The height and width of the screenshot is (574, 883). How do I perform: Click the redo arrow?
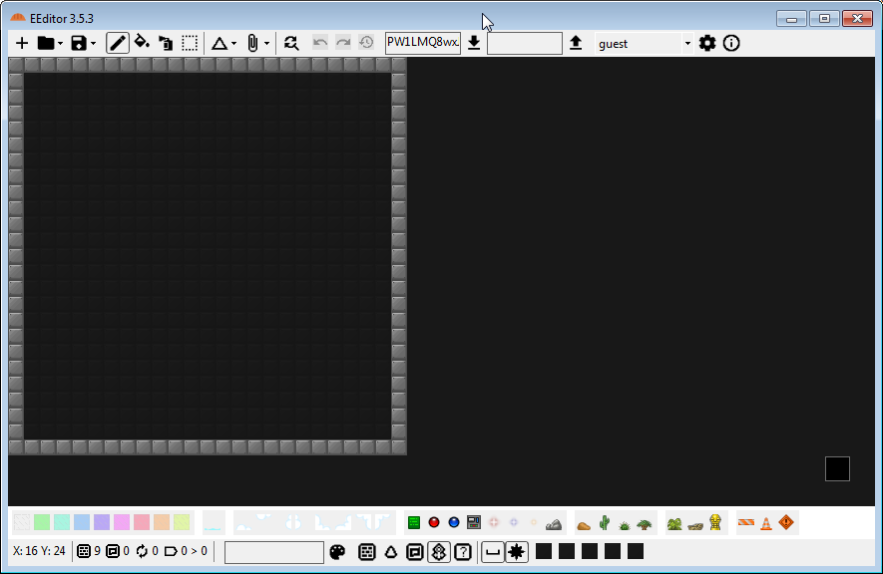(343, 43)
